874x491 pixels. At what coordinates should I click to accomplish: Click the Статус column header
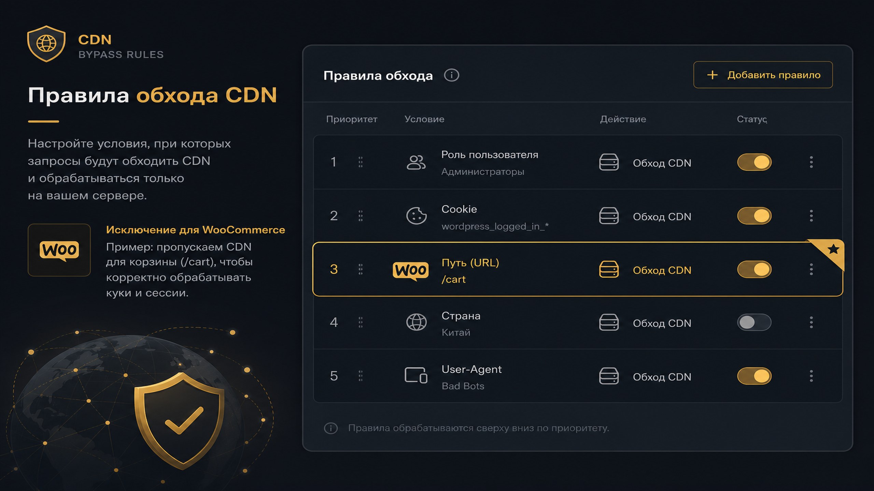(752, 119)
